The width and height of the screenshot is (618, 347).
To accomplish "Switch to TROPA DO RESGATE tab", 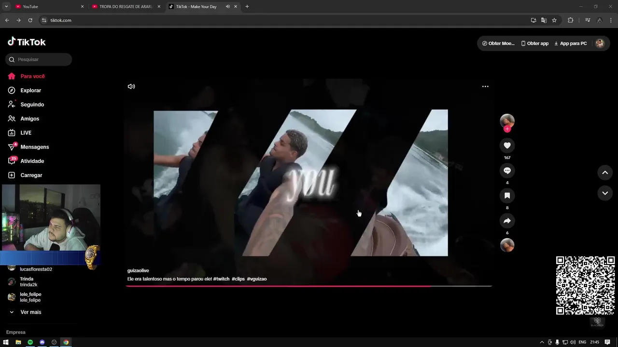I will point(126,6).
